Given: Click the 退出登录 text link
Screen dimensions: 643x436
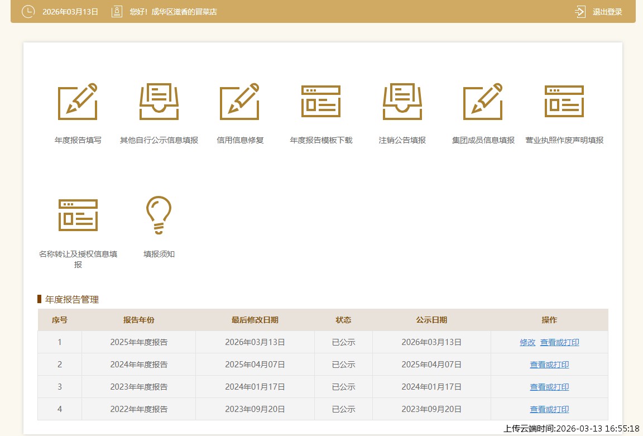Looking at the screenshot, I should 607,12.
